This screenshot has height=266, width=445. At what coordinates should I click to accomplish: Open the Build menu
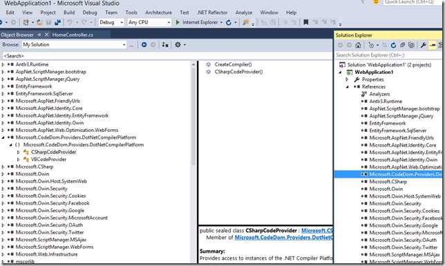pos(69,12)
